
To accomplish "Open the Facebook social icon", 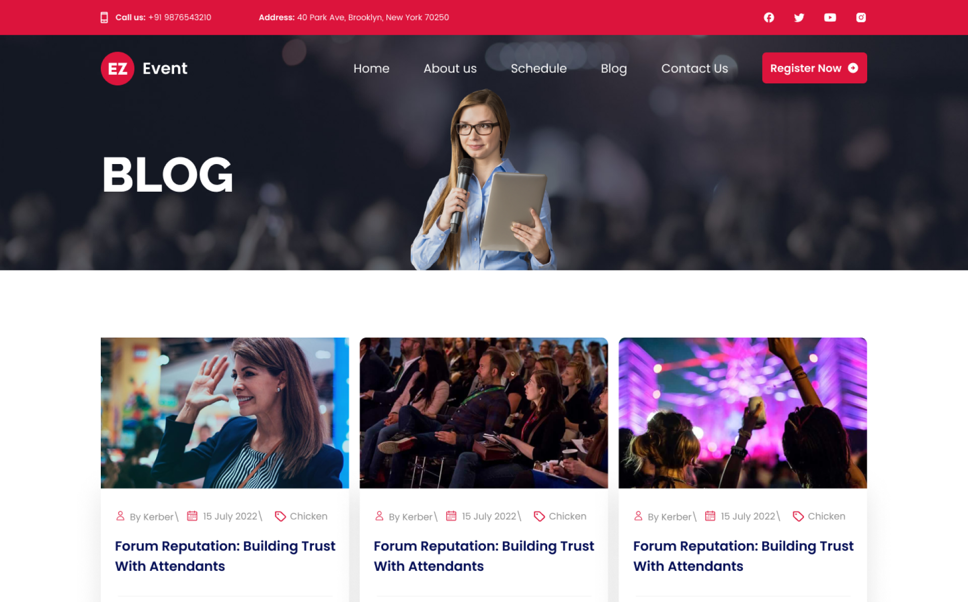I will (768, 18).
